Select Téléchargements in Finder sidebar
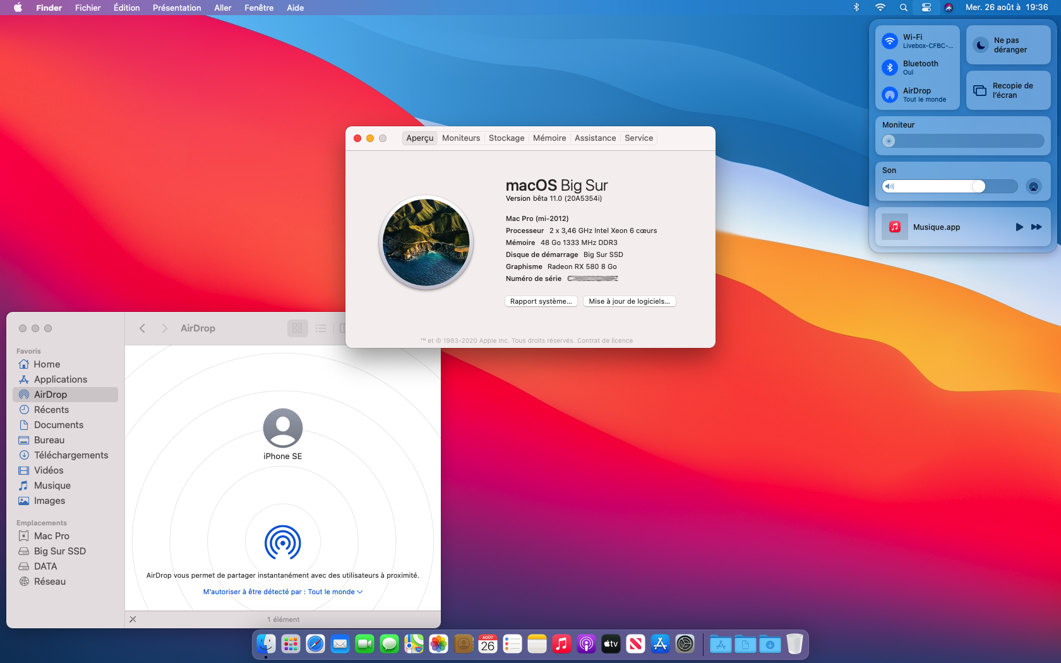Image resolution: width=1061 pixels, height=663 pixels. pyautogui.click(x=65, y=455)
